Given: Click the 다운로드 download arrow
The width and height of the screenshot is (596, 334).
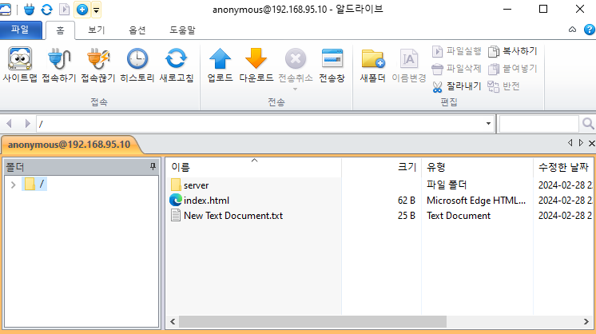Looking at the screenshot, I should pyautogui.click(x=256, y=65).
